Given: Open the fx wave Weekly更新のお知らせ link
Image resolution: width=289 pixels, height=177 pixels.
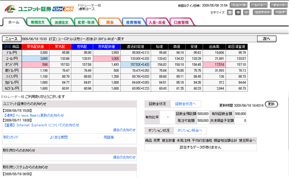Looking at the screenshot, I should [33, 115].
